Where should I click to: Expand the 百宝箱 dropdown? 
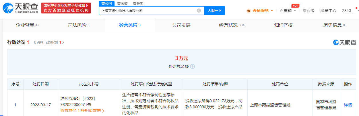288,11
